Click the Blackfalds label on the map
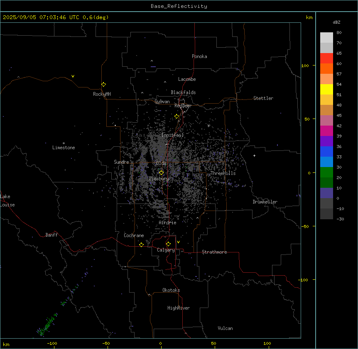The height and width of the screenshot is (349, 358). coord(183,92)
